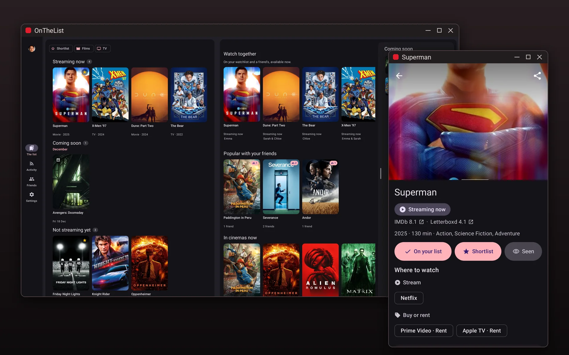Maximize the OnTheList window
This screenshot has height=355, width=569.
click(439, 30)
